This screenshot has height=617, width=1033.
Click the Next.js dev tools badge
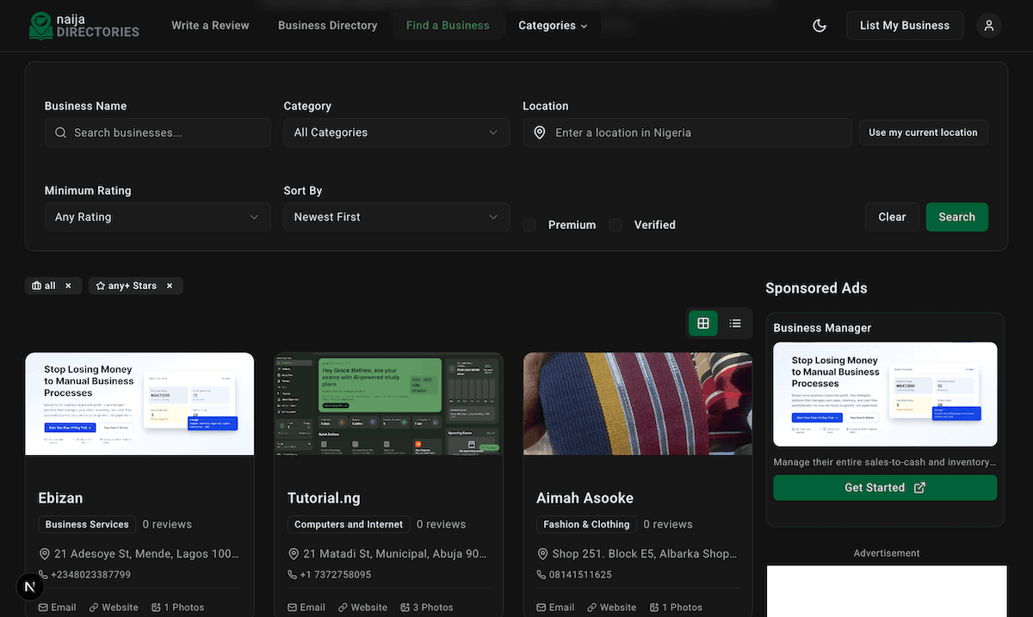tap(30, 587)
